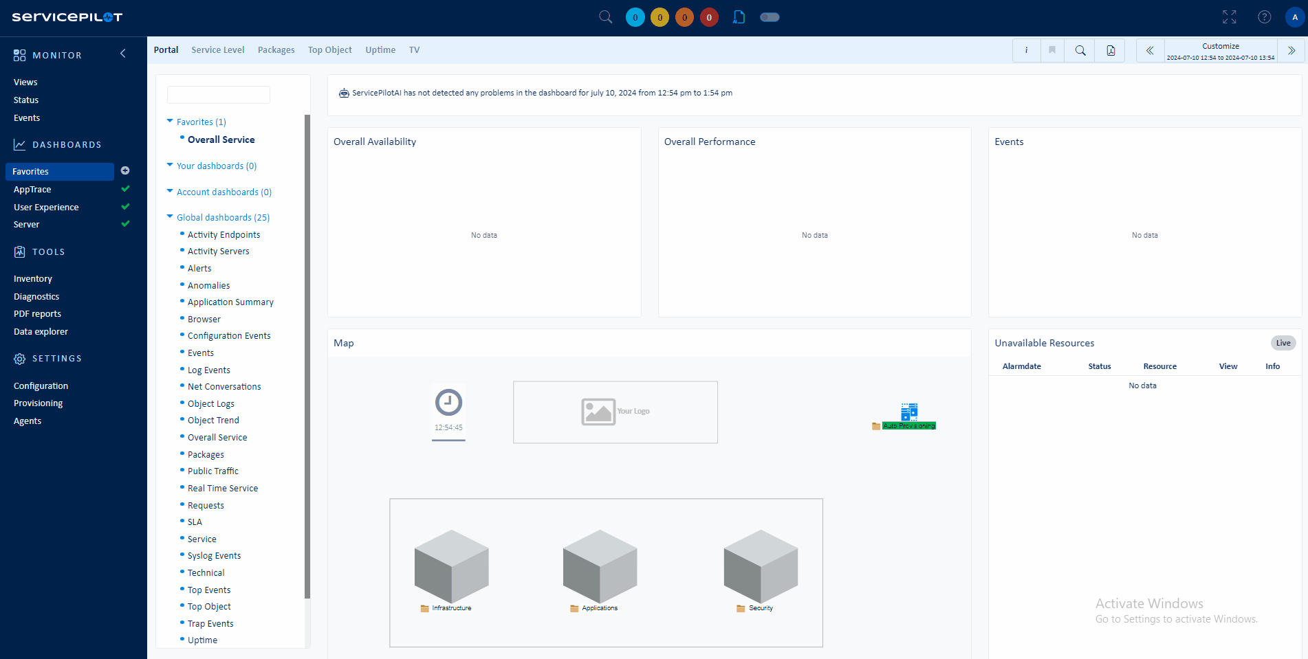1308x659 pixels.
Task: Open the Activity Endpoints dashboard
Action: coord(224,234)
